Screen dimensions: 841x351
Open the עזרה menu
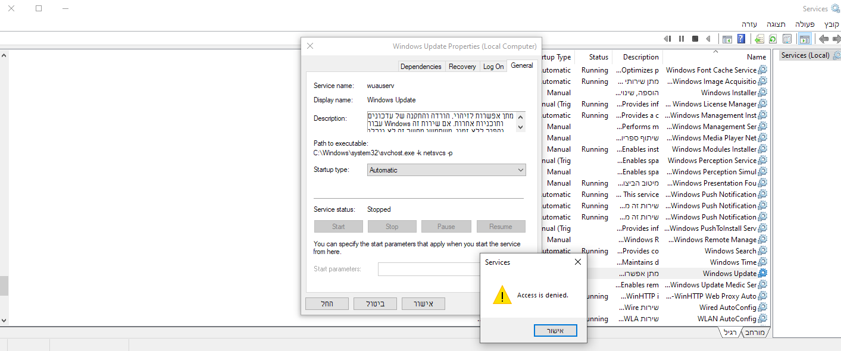tap(749, 24)
